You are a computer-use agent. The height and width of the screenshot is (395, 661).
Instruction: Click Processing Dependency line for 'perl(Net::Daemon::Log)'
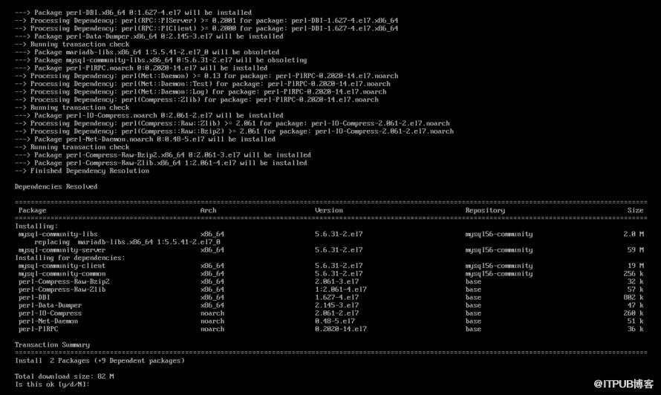coord(201,92)
